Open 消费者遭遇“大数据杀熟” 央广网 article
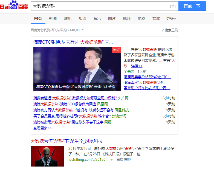 (75, 98)
